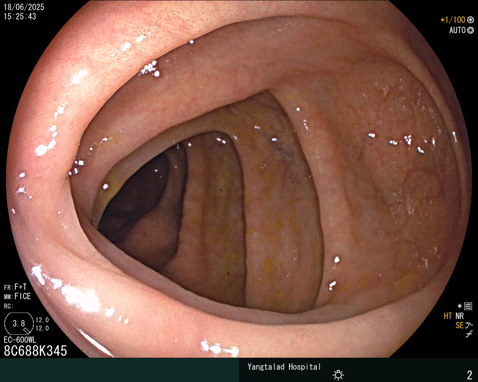Click the date 18/06/2025
478x382 pixels.
tap(24, 7)
